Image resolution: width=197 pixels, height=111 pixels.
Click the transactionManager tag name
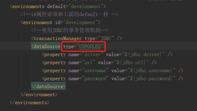pos(58,39)
